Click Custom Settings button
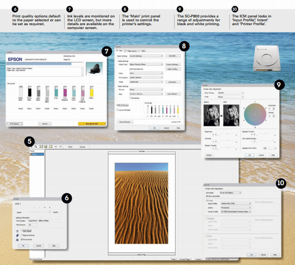 point(173,64)
